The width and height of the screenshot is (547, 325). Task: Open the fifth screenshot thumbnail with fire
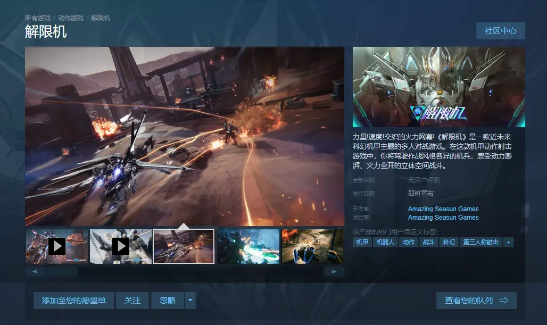312,246
